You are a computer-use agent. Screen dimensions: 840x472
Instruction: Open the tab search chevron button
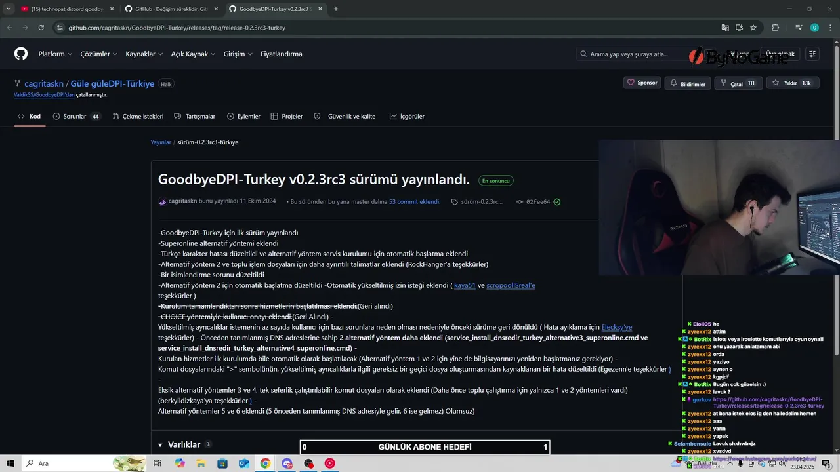pos(9,9)
